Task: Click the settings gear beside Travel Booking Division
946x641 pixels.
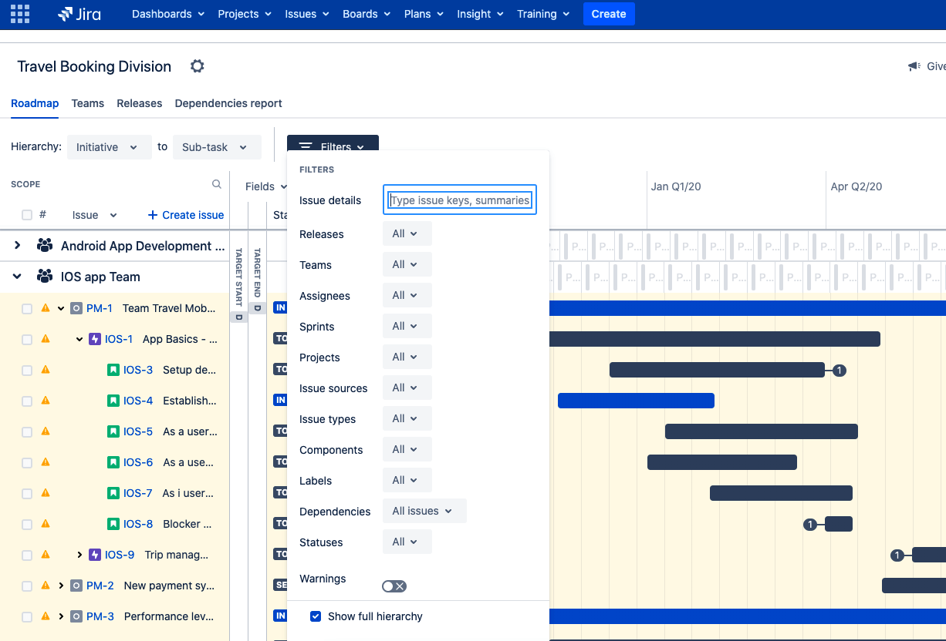Action: tap(197, 66)
